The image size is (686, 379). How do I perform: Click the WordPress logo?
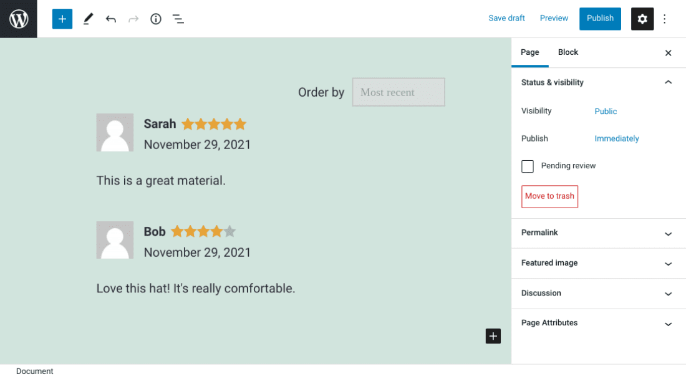click(18, 19)
